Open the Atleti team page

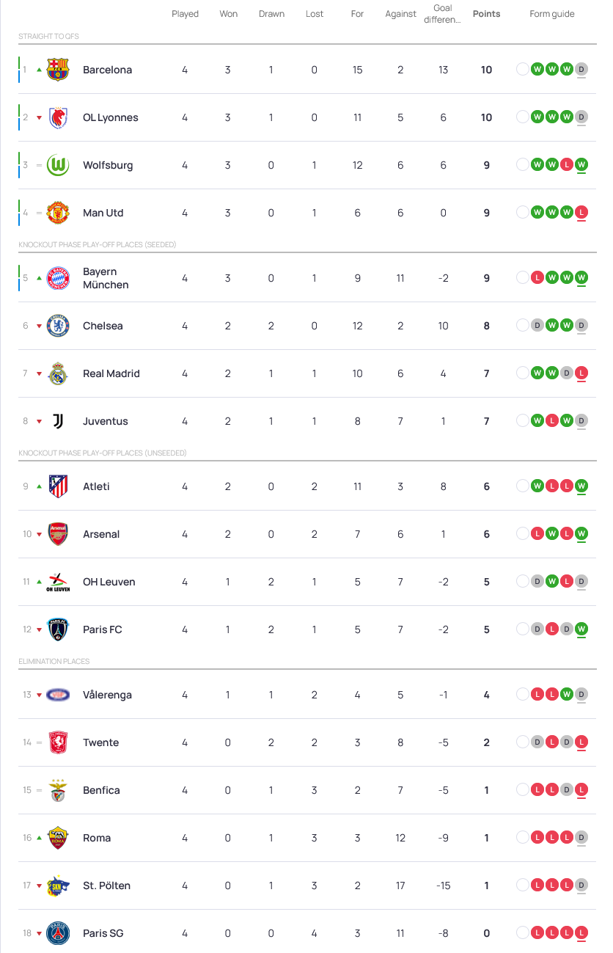click(x=96, y=486)
